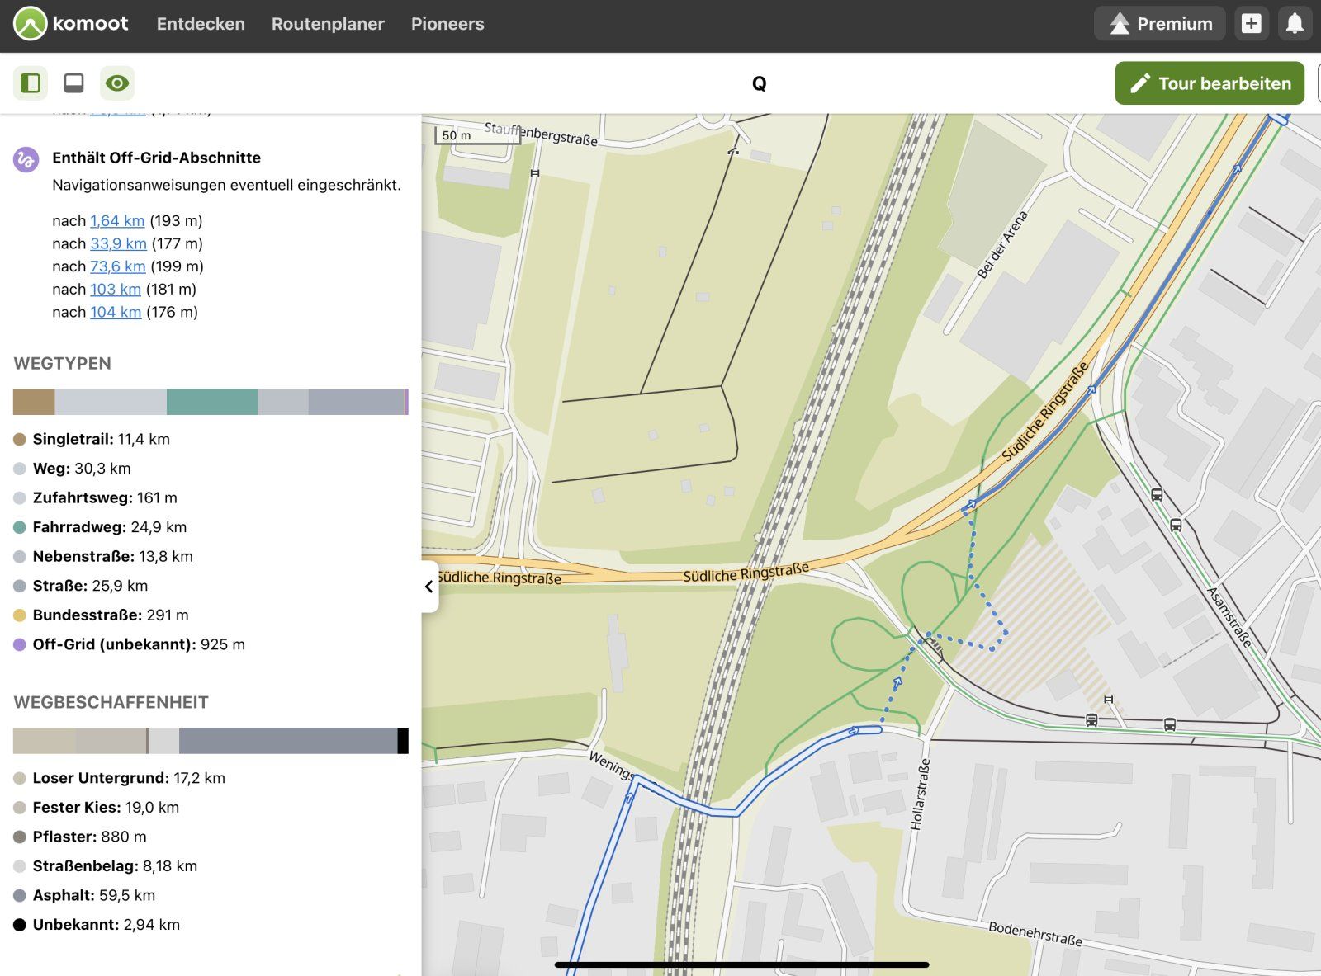The height and width of the screenshot is (976, 1321).
Task: Click Tour bearbeiten button
Action: (1210, 83)
